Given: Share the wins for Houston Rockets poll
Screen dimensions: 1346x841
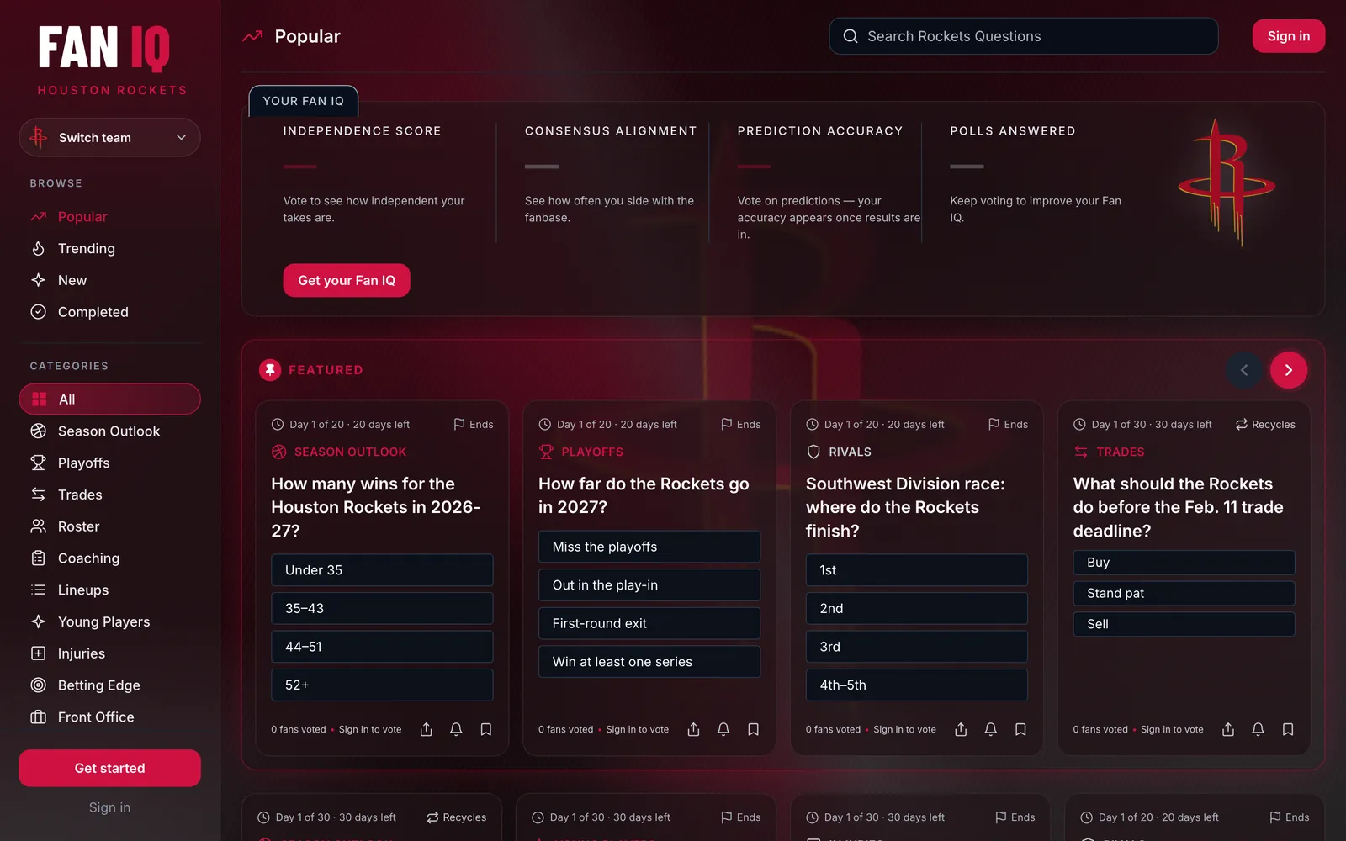Looking at the screenshot, I should [x=426, y=729].
